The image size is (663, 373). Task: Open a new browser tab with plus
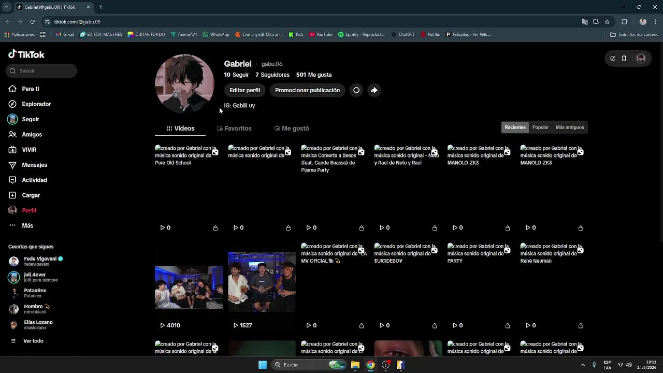(100, 7)
